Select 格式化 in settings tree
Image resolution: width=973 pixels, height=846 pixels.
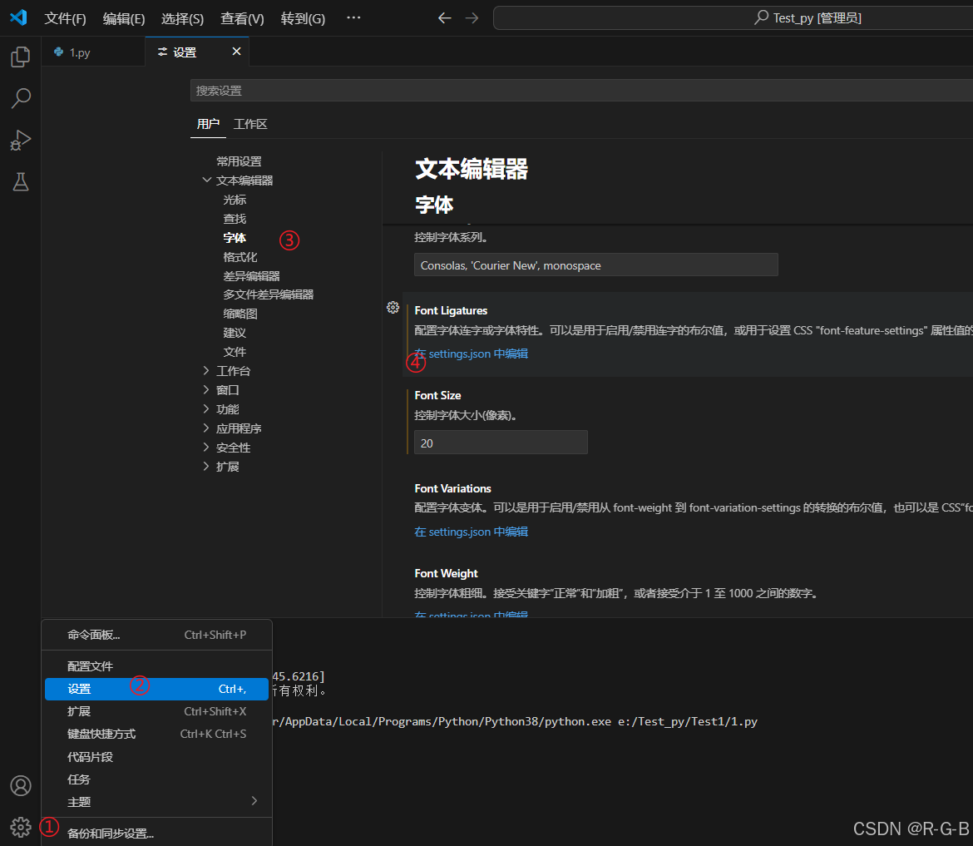[x=240, y=257]
